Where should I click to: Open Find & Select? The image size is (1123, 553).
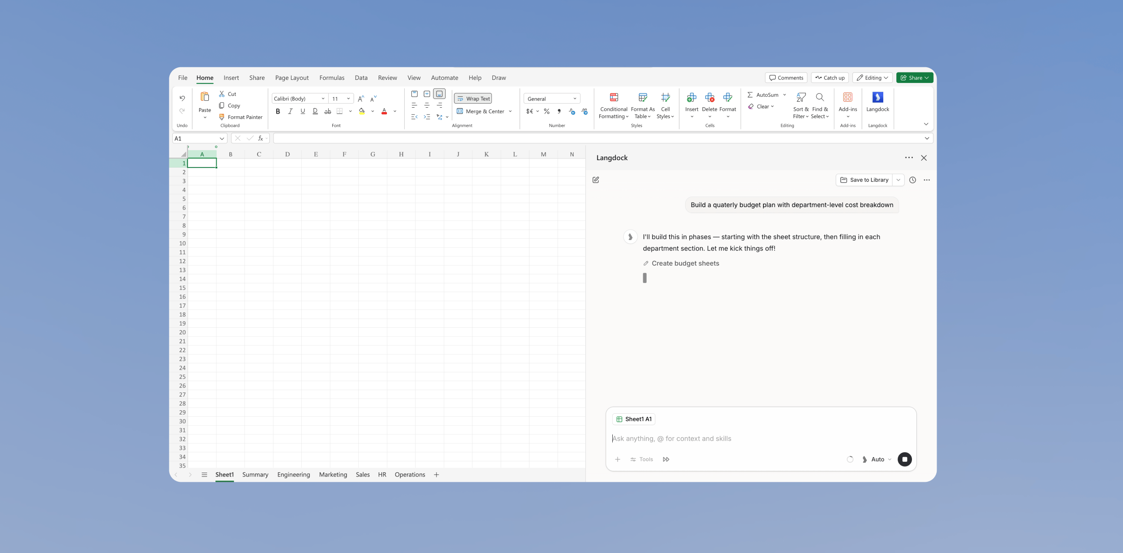[820, 105]
